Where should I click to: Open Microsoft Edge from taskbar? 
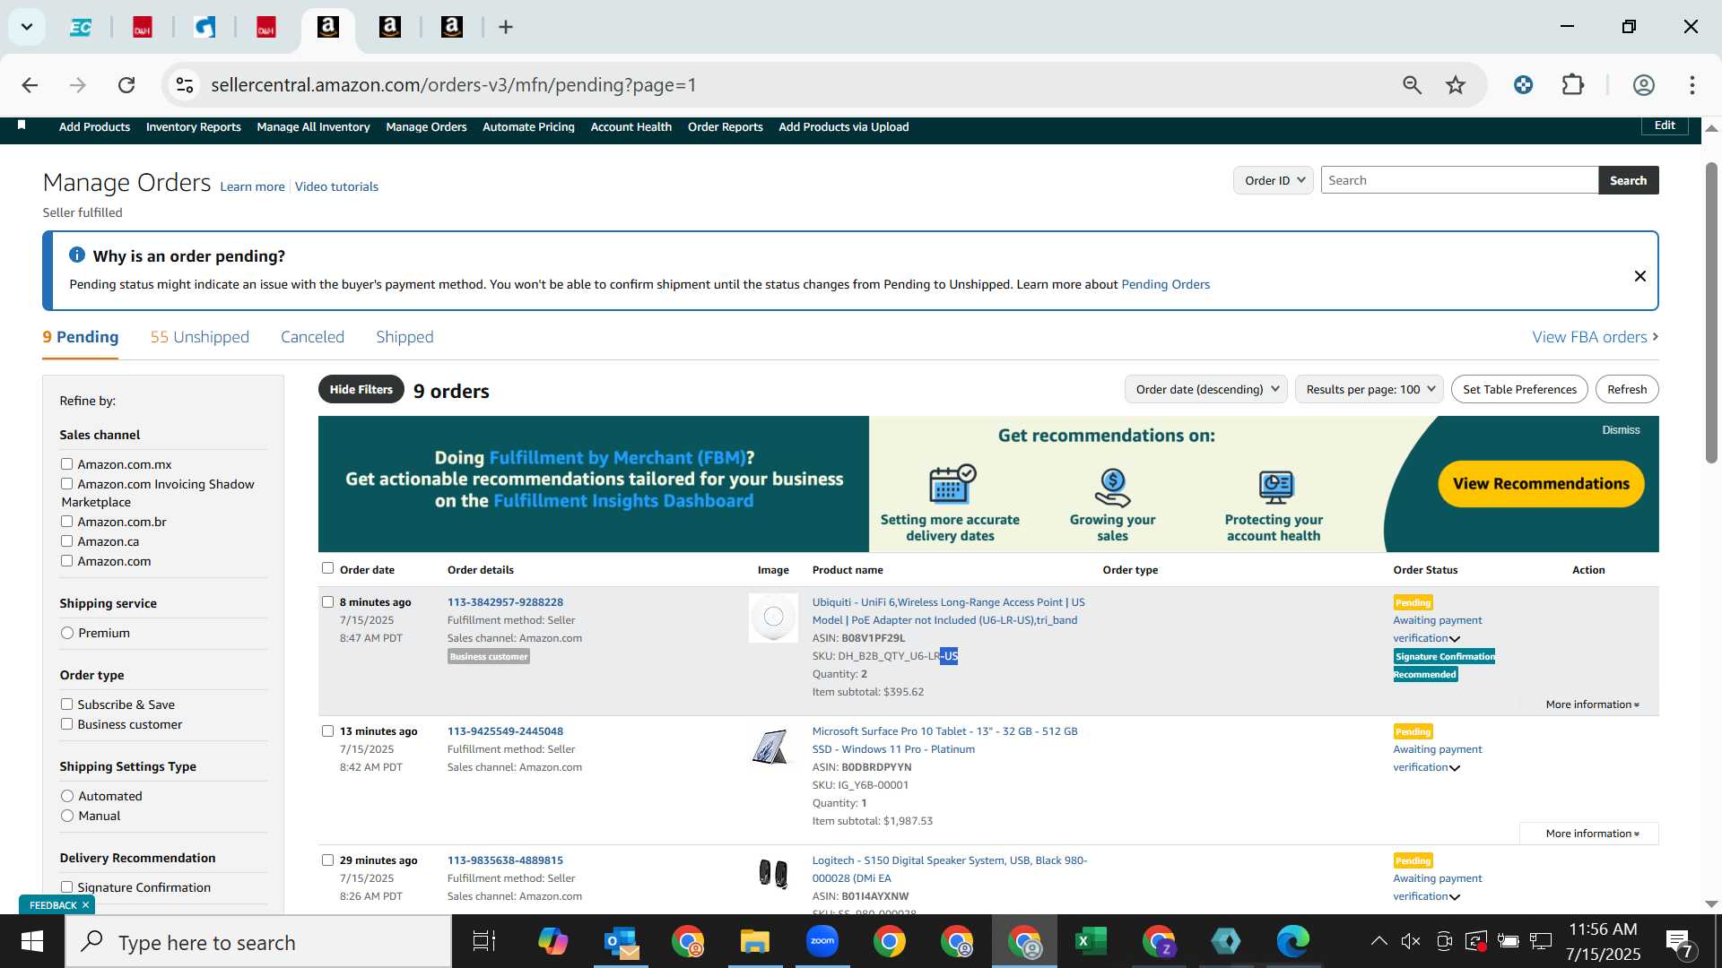[1293, 941]
